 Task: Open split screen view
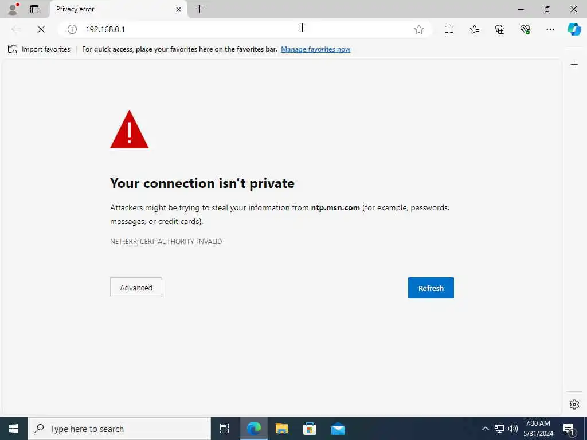[x=449, y=29]
